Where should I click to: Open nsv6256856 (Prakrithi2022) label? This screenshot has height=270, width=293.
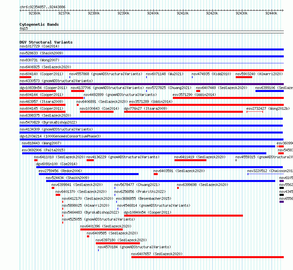pyautogui.click(x=140, y=192)
